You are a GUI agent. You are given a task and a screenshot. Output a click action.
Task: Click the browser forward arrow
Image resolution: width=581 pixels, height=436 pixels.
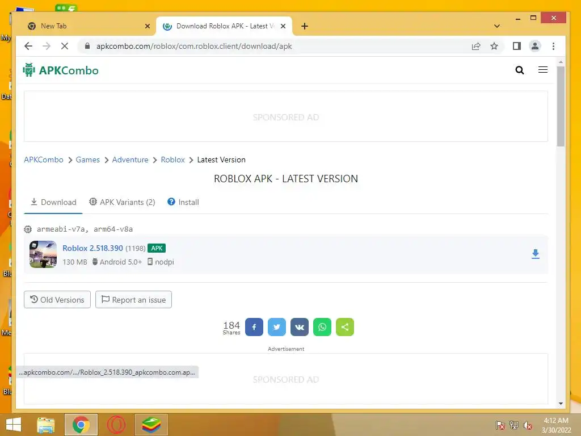[x=47, y=46]
